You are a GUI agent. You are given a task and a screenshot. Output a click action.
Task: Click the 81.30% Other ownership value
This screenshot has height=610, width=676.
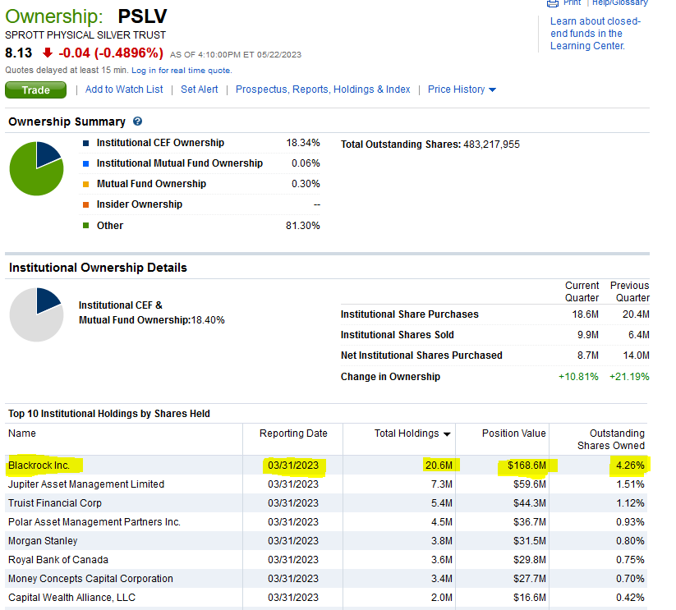[303, 226]
